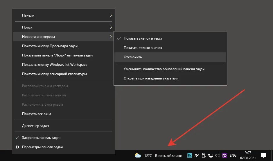
Task: Click the weather cloud icon in taskbar
Action: coord(138,155)
